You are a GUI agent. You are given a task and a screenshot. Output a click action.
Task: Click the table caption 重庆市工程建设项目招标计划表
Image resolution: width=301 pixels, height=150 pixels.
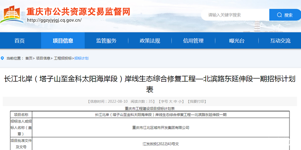coord(150,109)
